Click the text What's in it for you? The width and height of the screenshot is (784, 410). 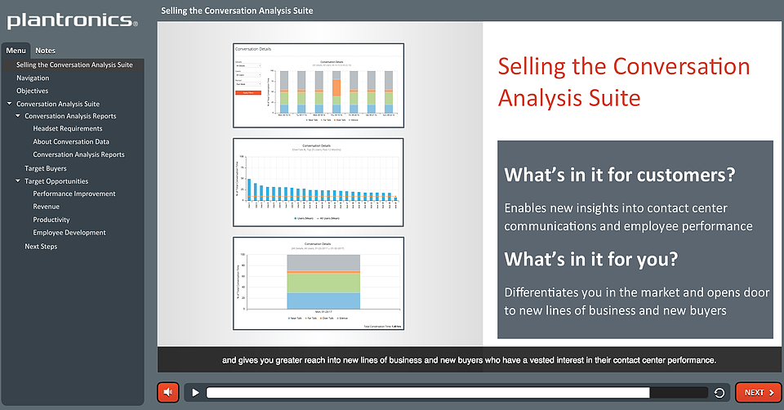pyautogui.click(x=590, y=260)
